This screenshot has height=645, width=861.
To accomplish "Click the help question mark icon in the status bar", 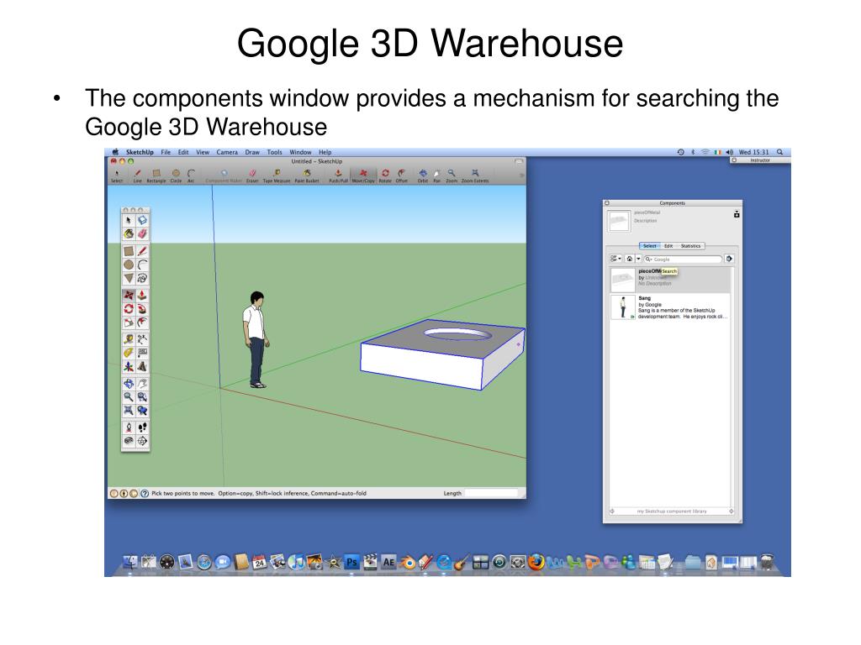I will pyautogui.click(x=145, y=494).
